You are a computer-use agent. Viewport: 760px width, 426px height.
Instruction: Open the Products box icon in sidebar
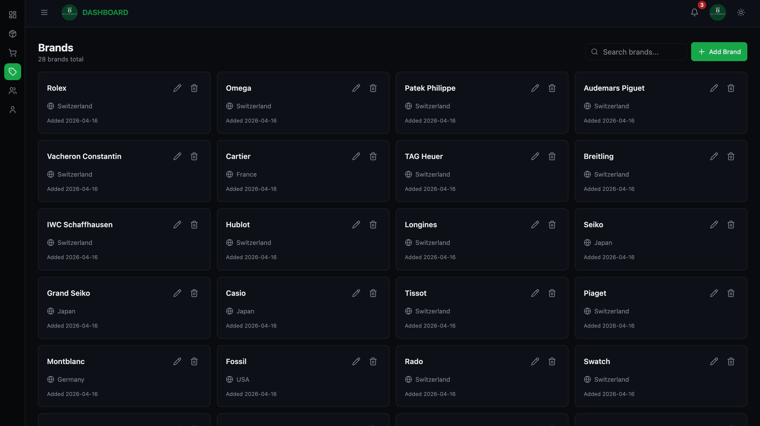(12, 33)
